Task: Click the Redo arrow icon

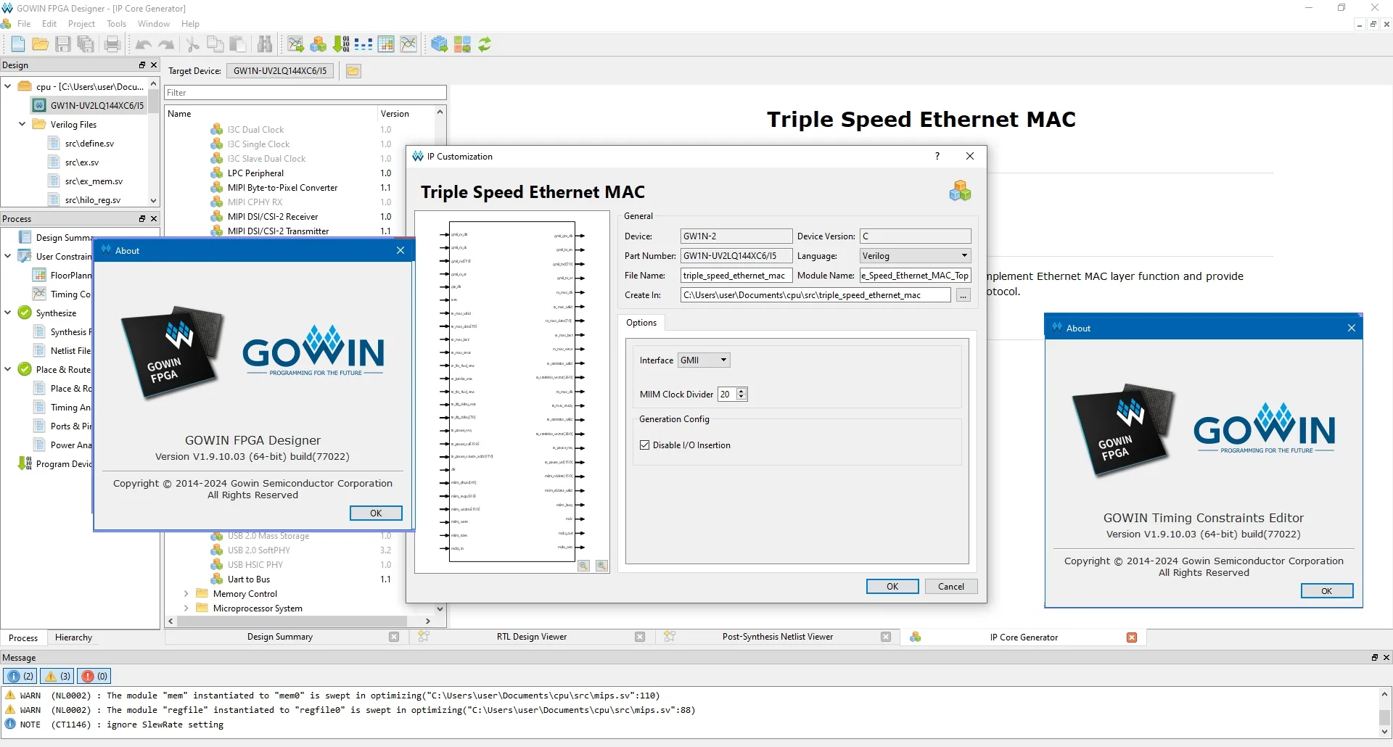Action: (x=166, y=44)
